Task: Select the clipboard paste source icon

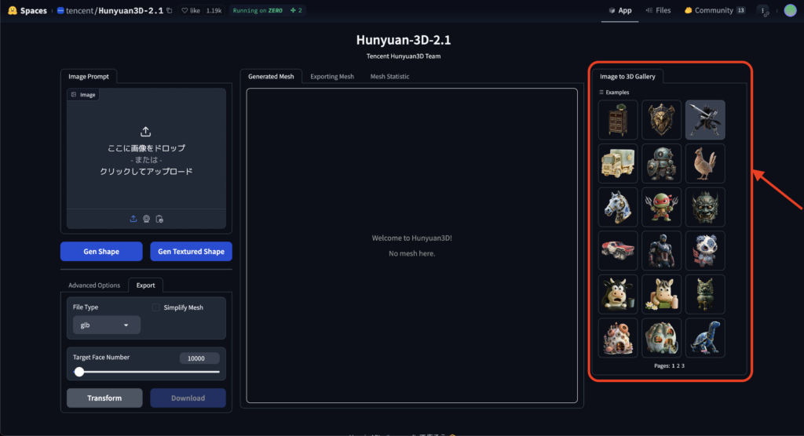Action: tap(159, 219)
